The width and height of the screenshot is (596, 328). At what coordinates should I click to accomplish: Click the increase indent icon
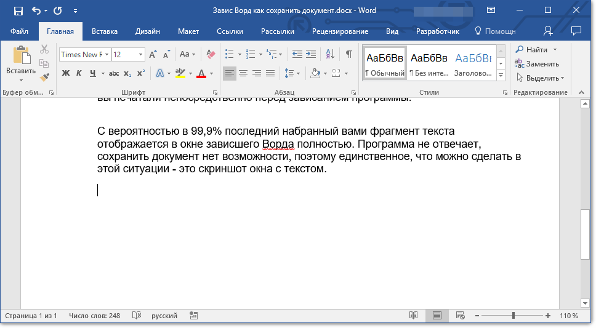(x=311, y=54)
